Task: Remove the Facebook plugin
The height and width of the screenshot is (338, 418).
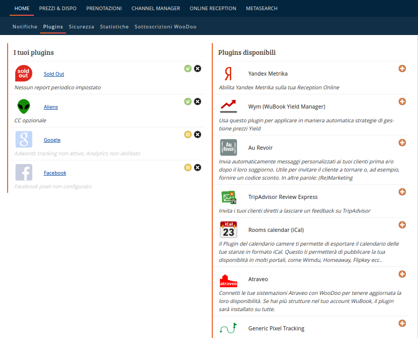Action: click(198, 167)
